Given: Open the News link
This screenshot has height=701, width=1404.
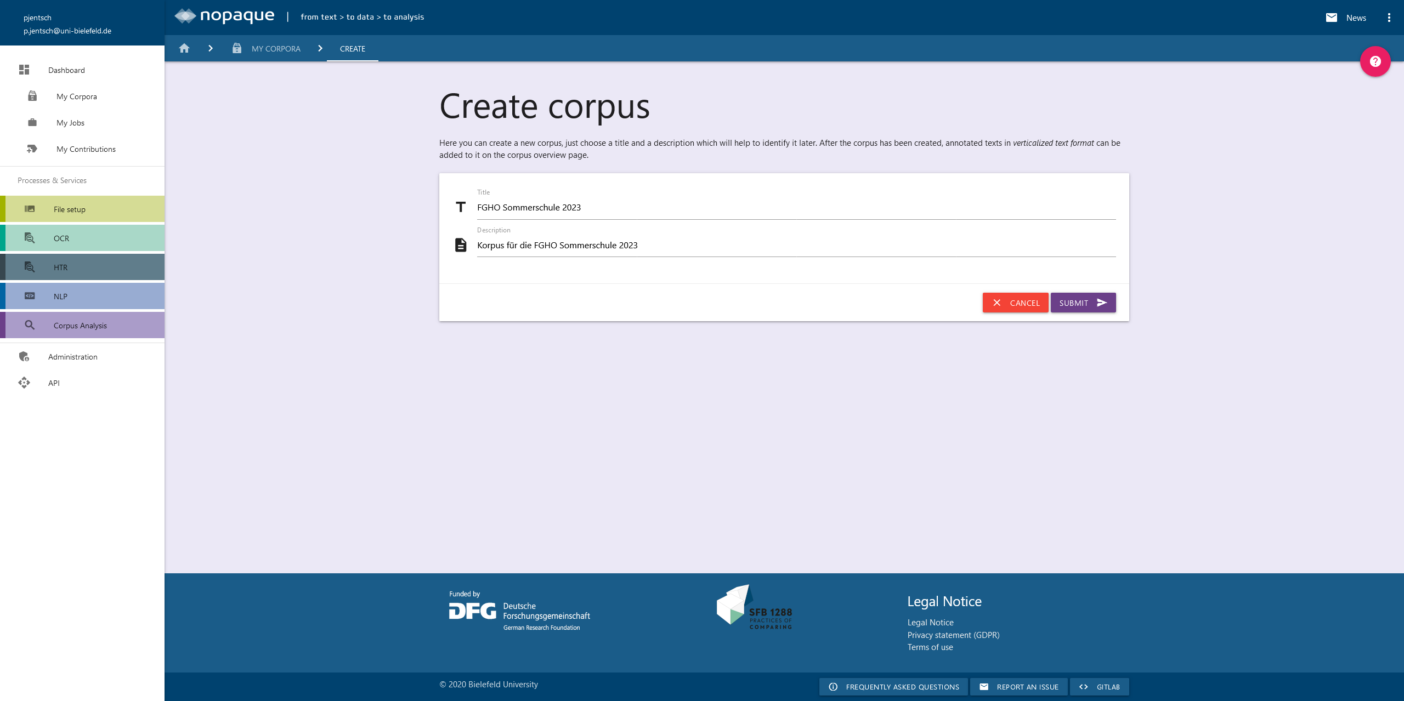Looking at the screenshot, I should pos(1356,18).
